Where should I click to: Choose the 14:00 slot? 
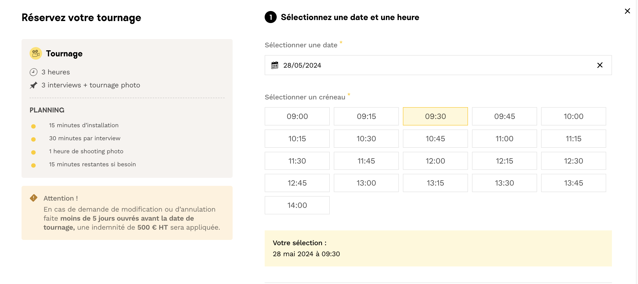(297, 205)
